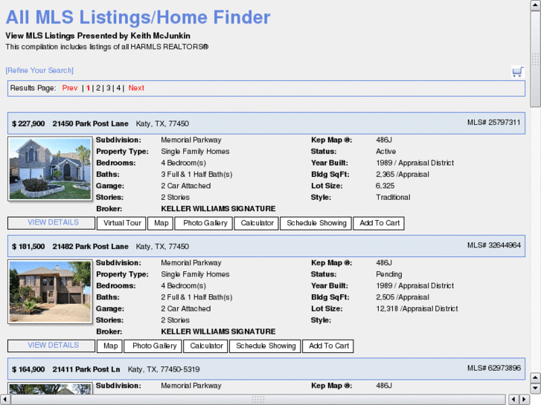
Task: Click MLS# 25797311 text
Action: [x=493, y=123]
